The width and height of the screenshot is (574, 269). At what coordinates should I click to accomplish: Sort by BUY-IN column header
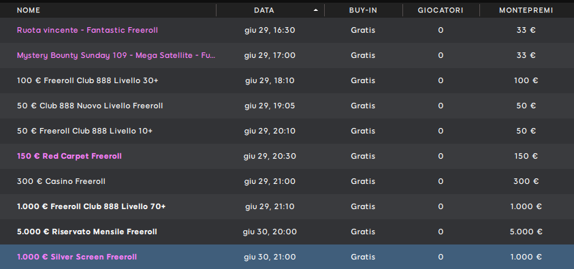click(x=363, y=10)
